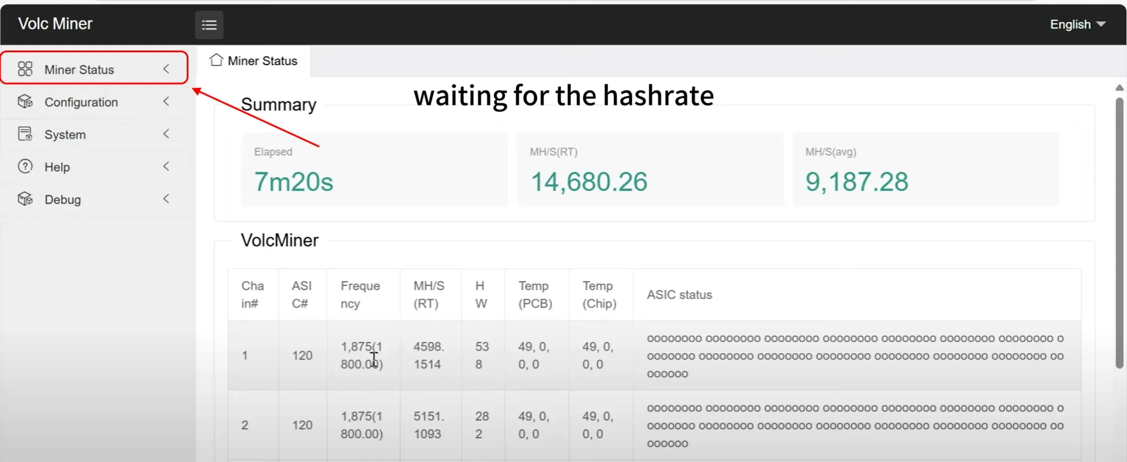Click the MH/S(RT) value 14,680.26
Image resolution: width=1127 pixels, height=462 pixels.
click(x=589, y=182)
